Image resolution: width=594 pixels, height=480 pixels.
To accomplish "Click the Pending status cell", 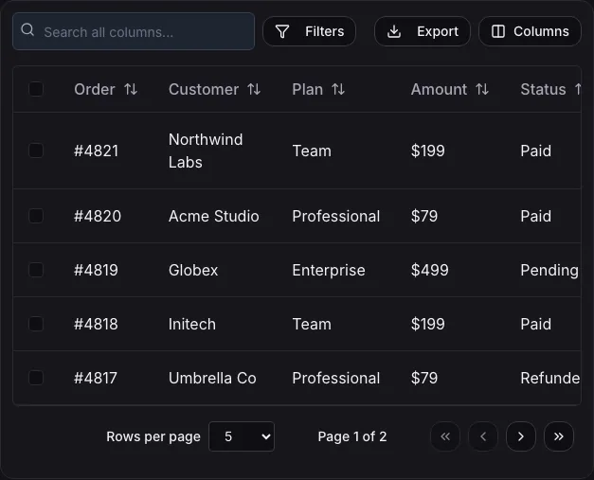I will (549, 270).
